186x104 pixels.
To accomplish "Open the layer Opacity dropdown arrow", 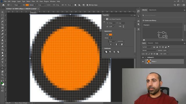I will point(168,51).
